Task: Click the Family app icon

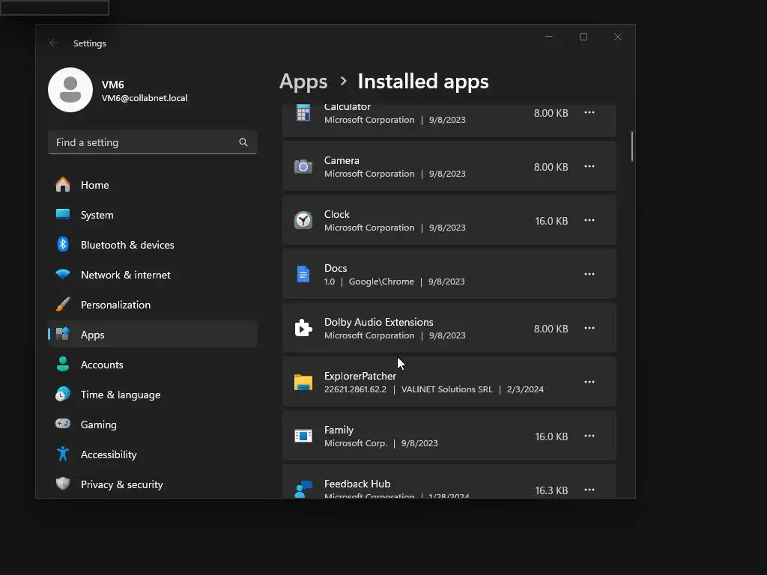Action: [303, 436]
